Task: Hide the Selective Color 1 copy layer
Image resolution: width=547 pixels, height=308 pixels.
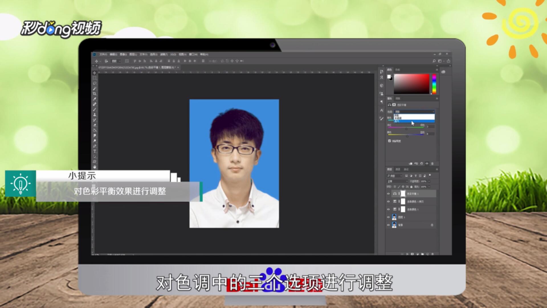Action: [388, 201]
